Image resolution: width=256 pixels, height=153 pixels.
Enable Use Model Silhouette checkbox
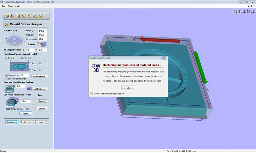coord(6,79)
